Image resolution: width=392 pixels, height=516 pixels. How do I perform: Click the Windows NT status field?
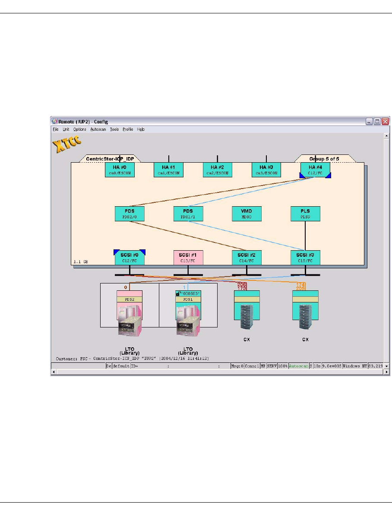[x=355, y=366]
